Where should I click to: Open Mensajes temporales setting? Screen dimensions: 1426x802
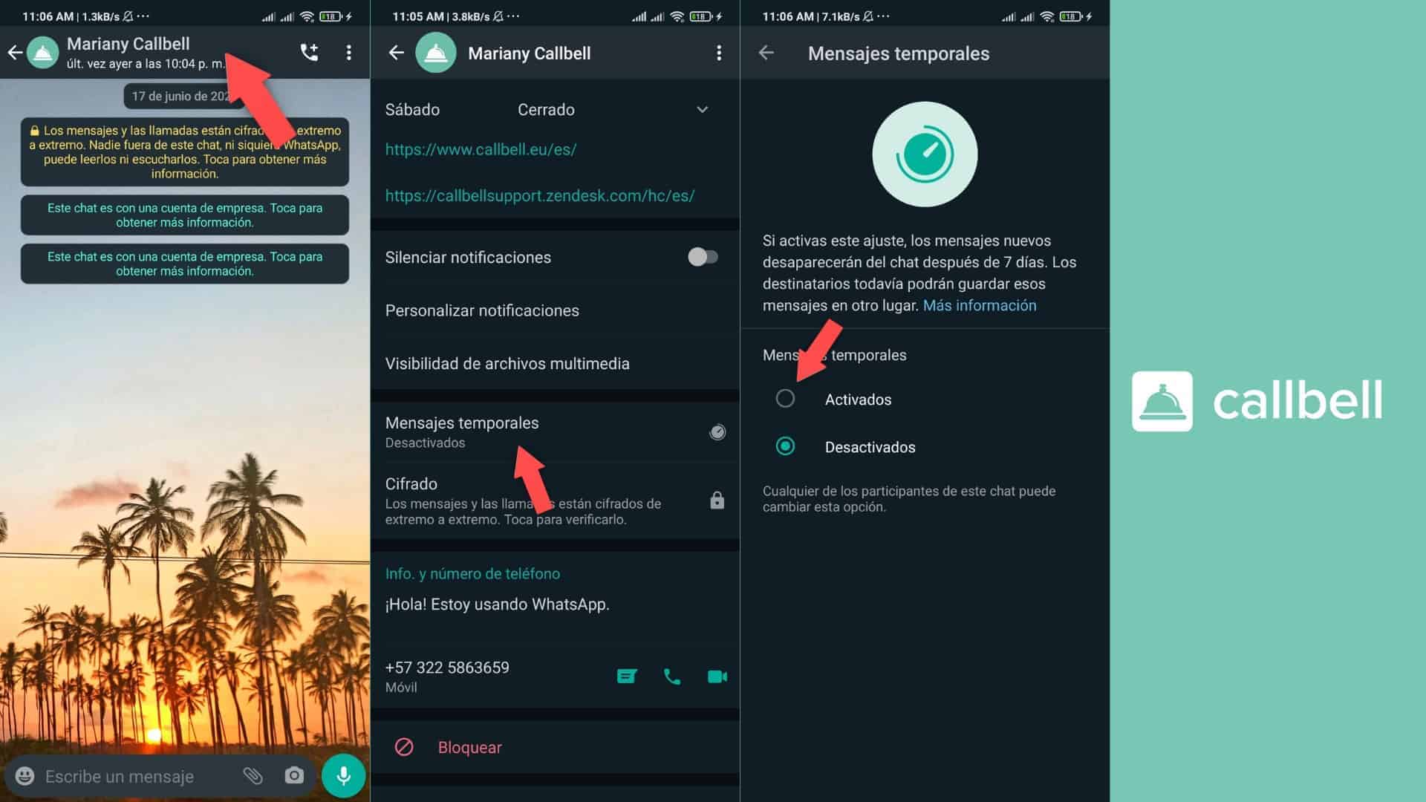(x=555, y=431)
